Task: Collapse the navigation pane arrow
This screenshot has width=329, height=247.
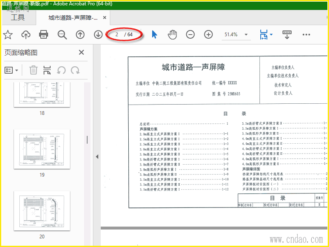Action: [97, 156]
